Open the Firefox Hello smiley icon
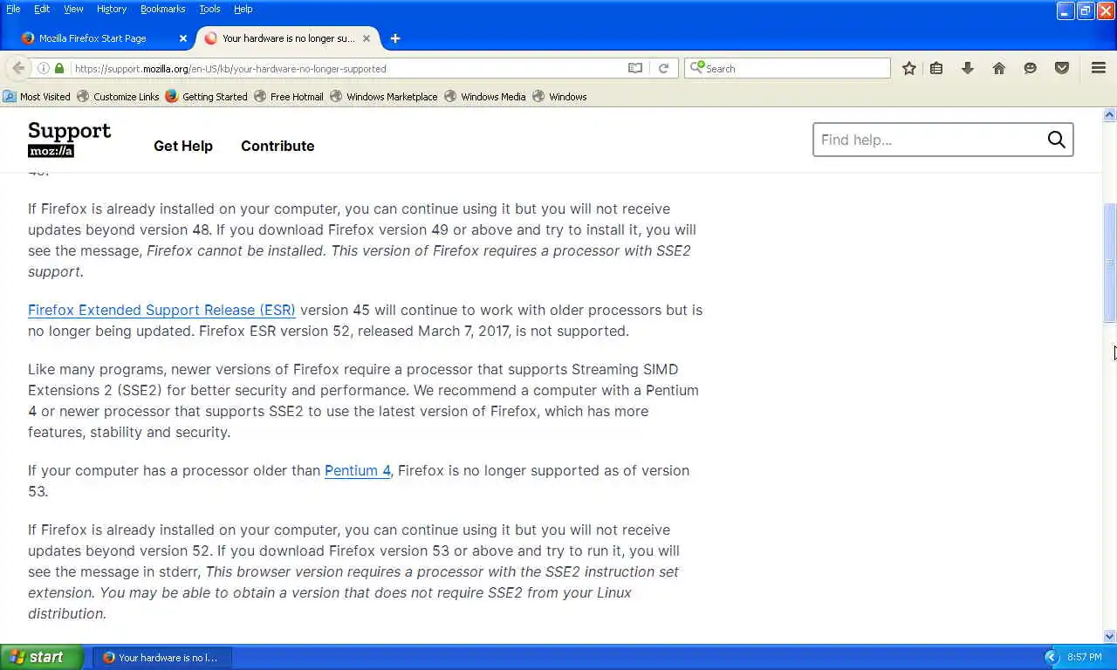 [x=1031, y=68]
